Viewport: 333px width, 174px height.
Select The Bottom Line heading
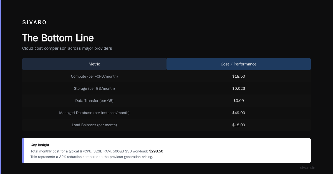[58, 38]
